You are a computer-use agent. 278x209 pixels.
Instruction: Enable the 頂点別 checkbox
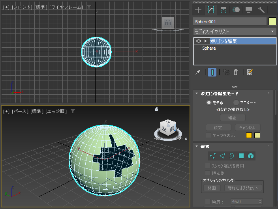(x=208, y=173)
